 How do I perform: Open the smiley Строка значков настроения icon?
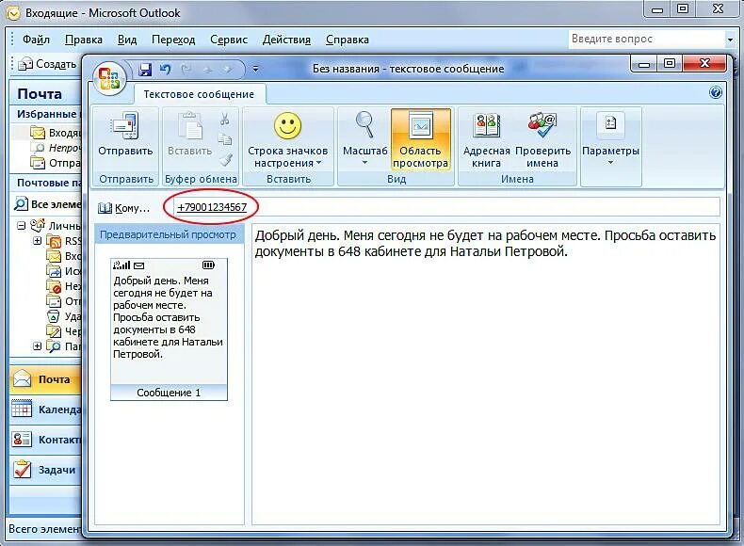pyautogui.click(x=287, y=126)
